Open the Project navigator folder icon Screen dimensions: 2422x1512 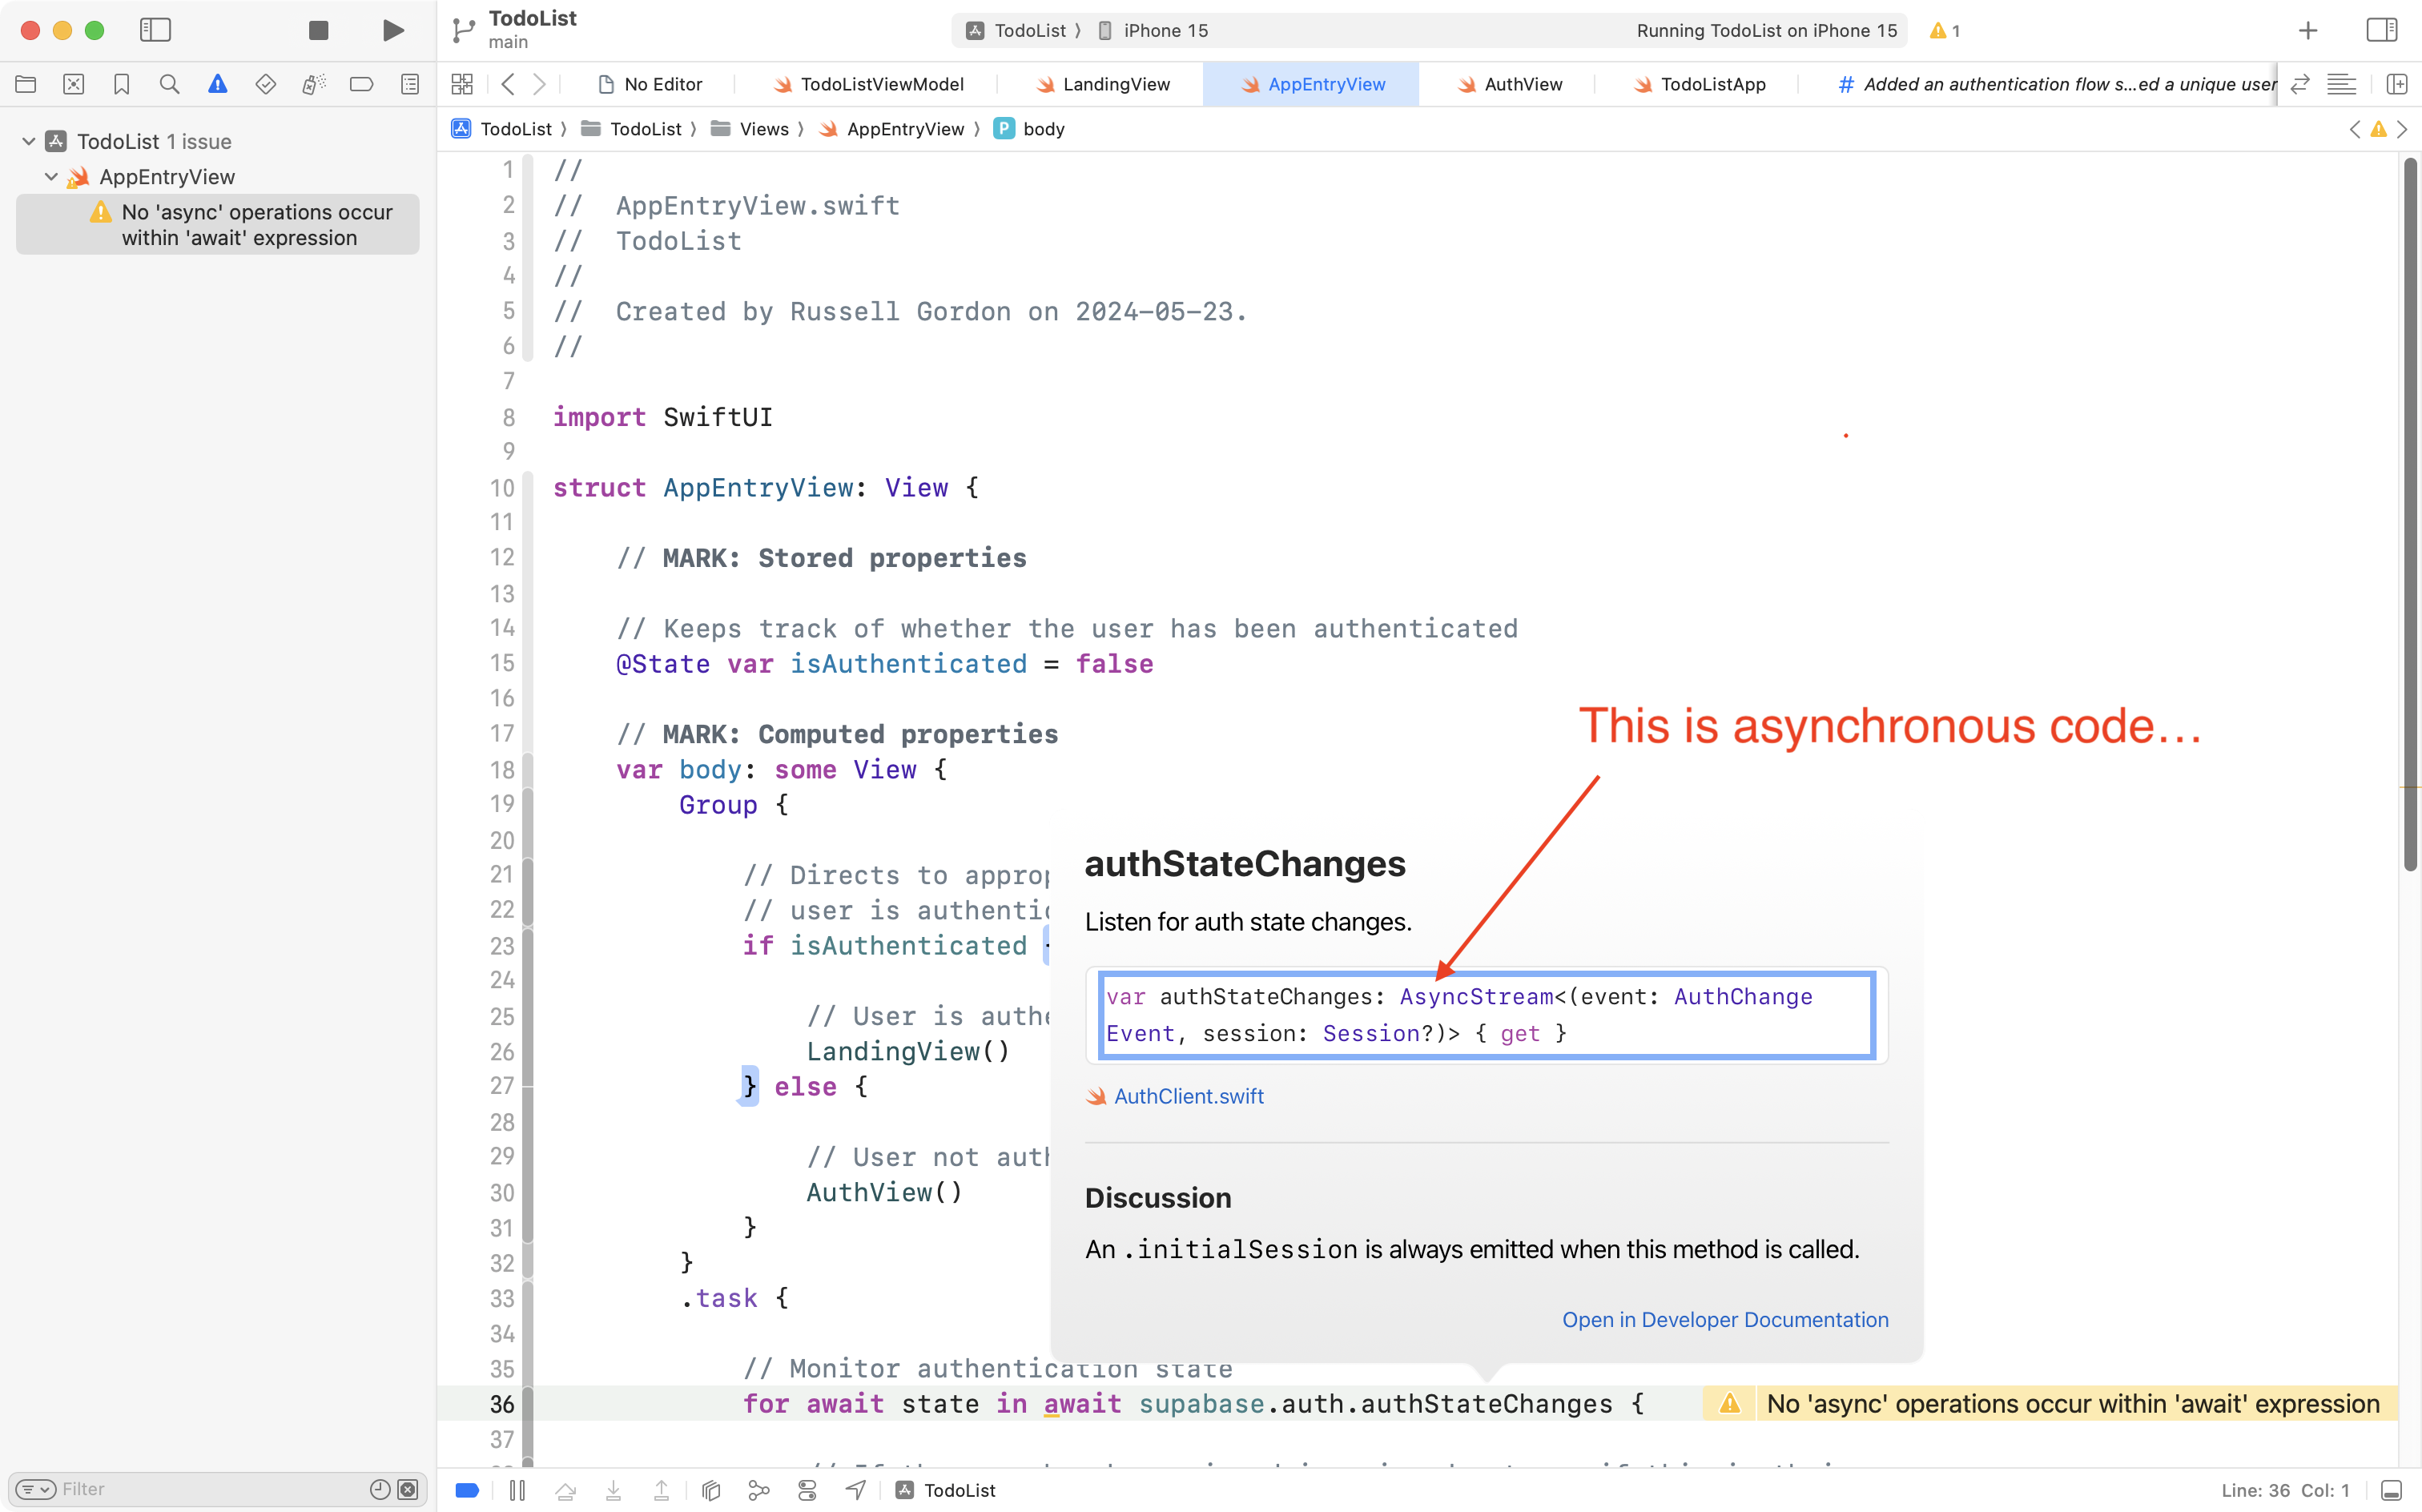(x=26, y=84)
